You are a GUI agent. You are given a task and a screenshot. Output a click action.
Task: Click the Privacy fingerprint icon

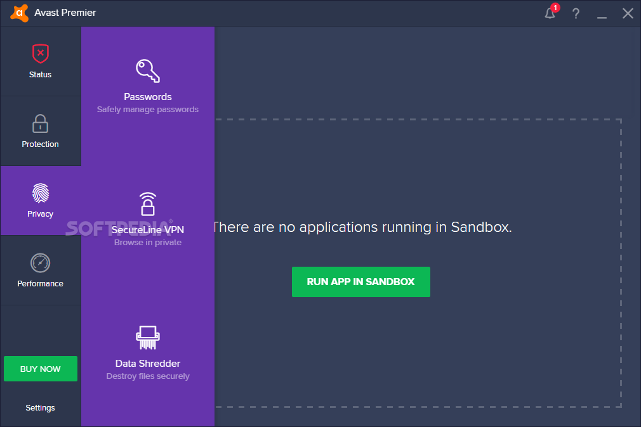41,193
